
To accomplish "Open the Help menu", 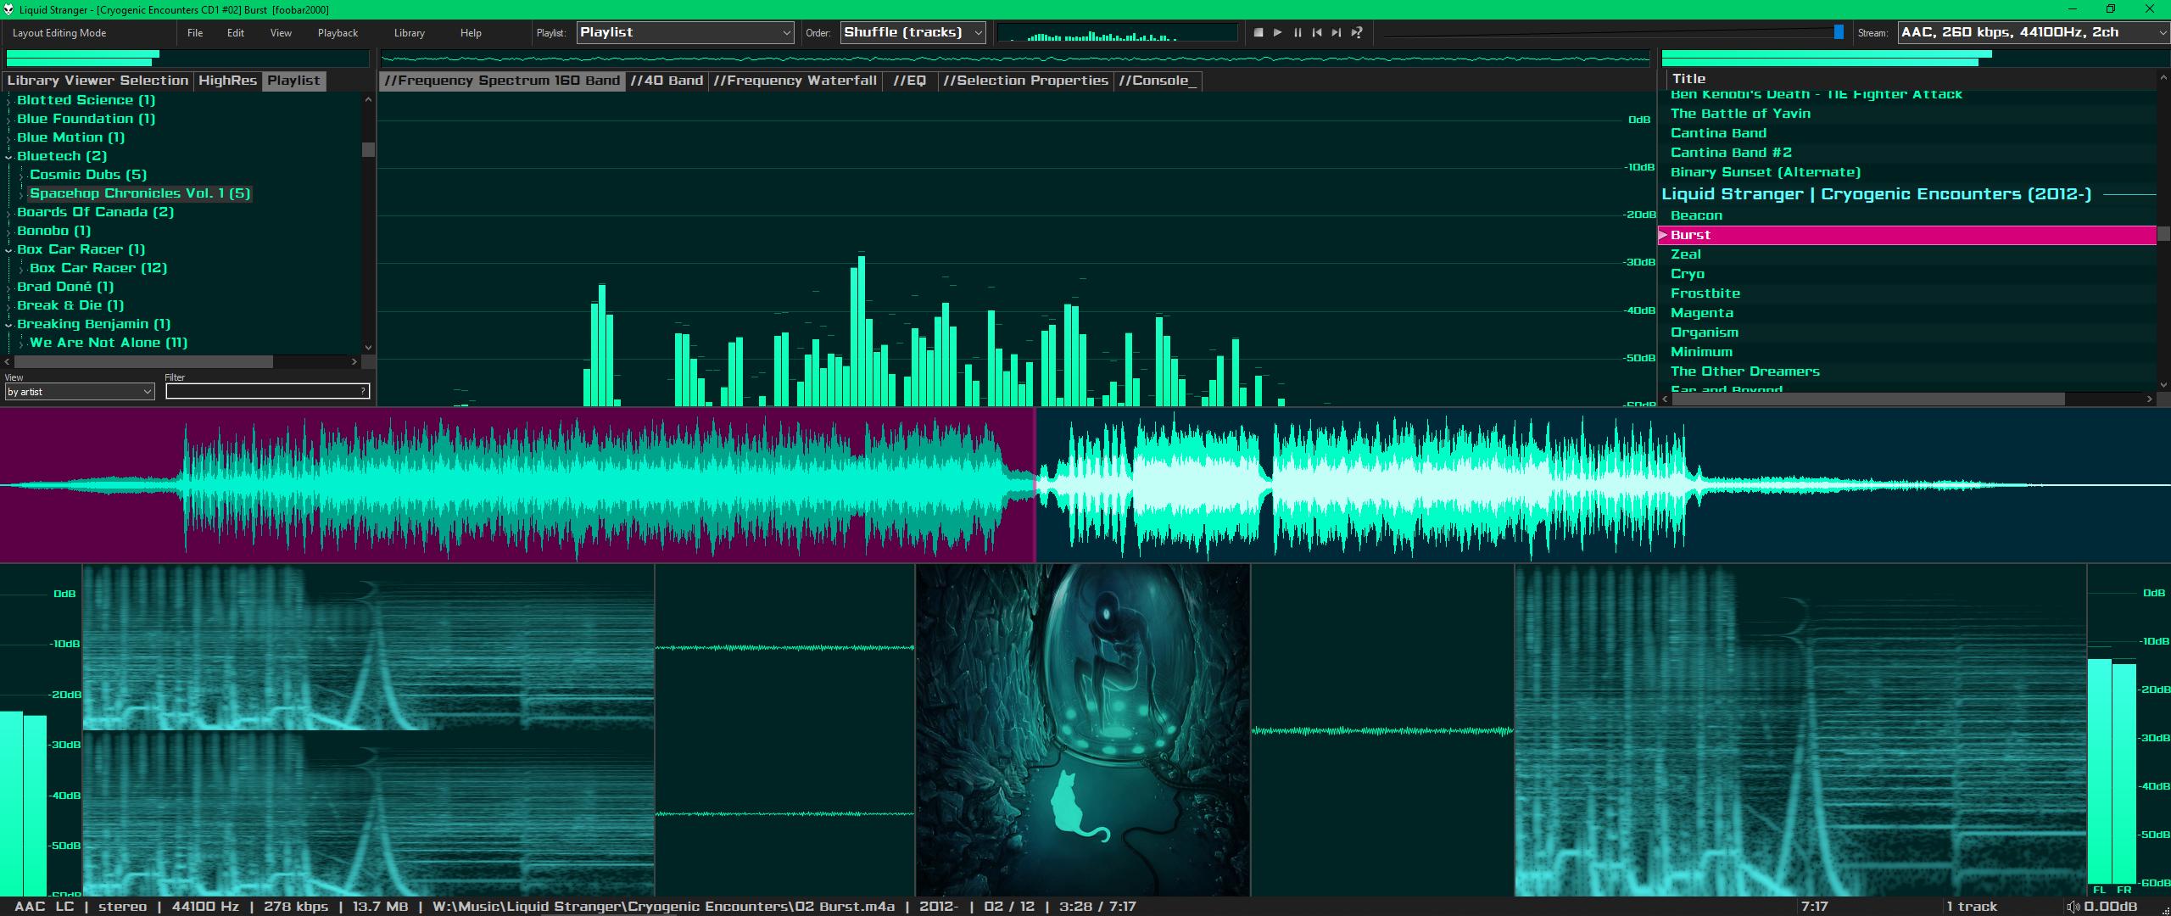I will click(x=471, y=33).
